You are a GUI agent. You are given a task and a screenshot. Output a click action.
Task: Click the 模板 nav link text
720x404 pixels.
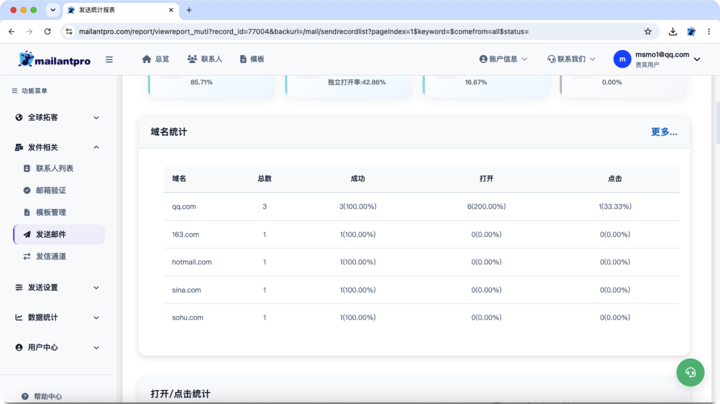[x=257, y=59]
